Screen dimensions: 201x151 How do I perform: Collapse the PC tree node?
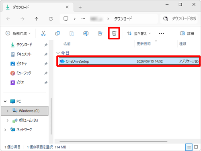pos(5,101)
